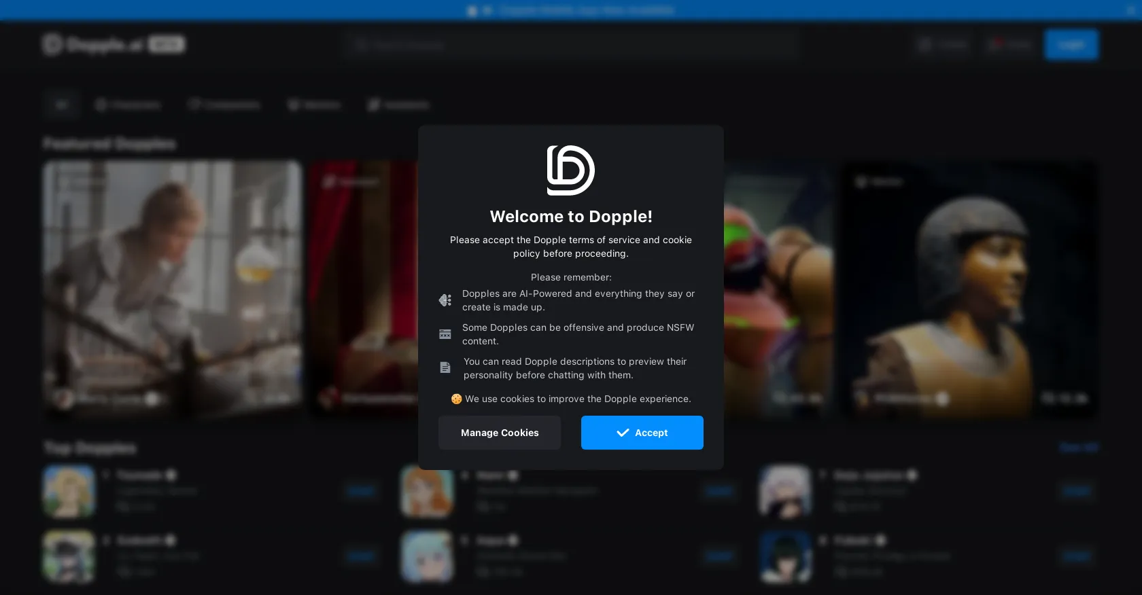The height and width of the screenshot is (595, 1142).
Task: Accept the Dopple terms and cookies
Action: pyautogui.click(x=642, y=433)
